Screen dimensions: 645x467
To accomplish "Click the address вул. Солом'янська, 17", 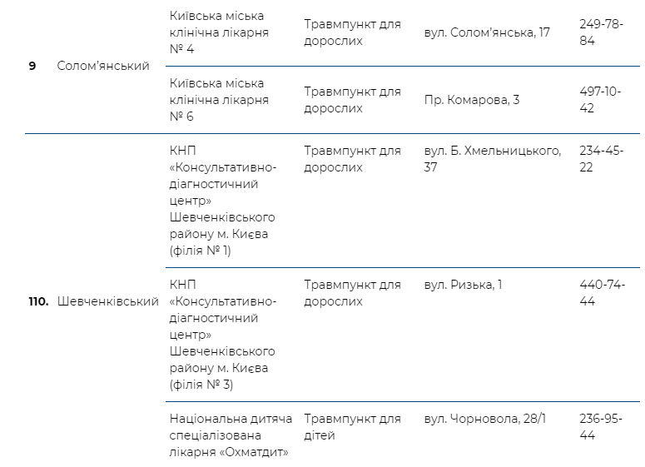I will (487, 32).
